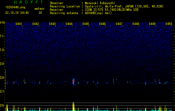Click the Receiver label

56,10
